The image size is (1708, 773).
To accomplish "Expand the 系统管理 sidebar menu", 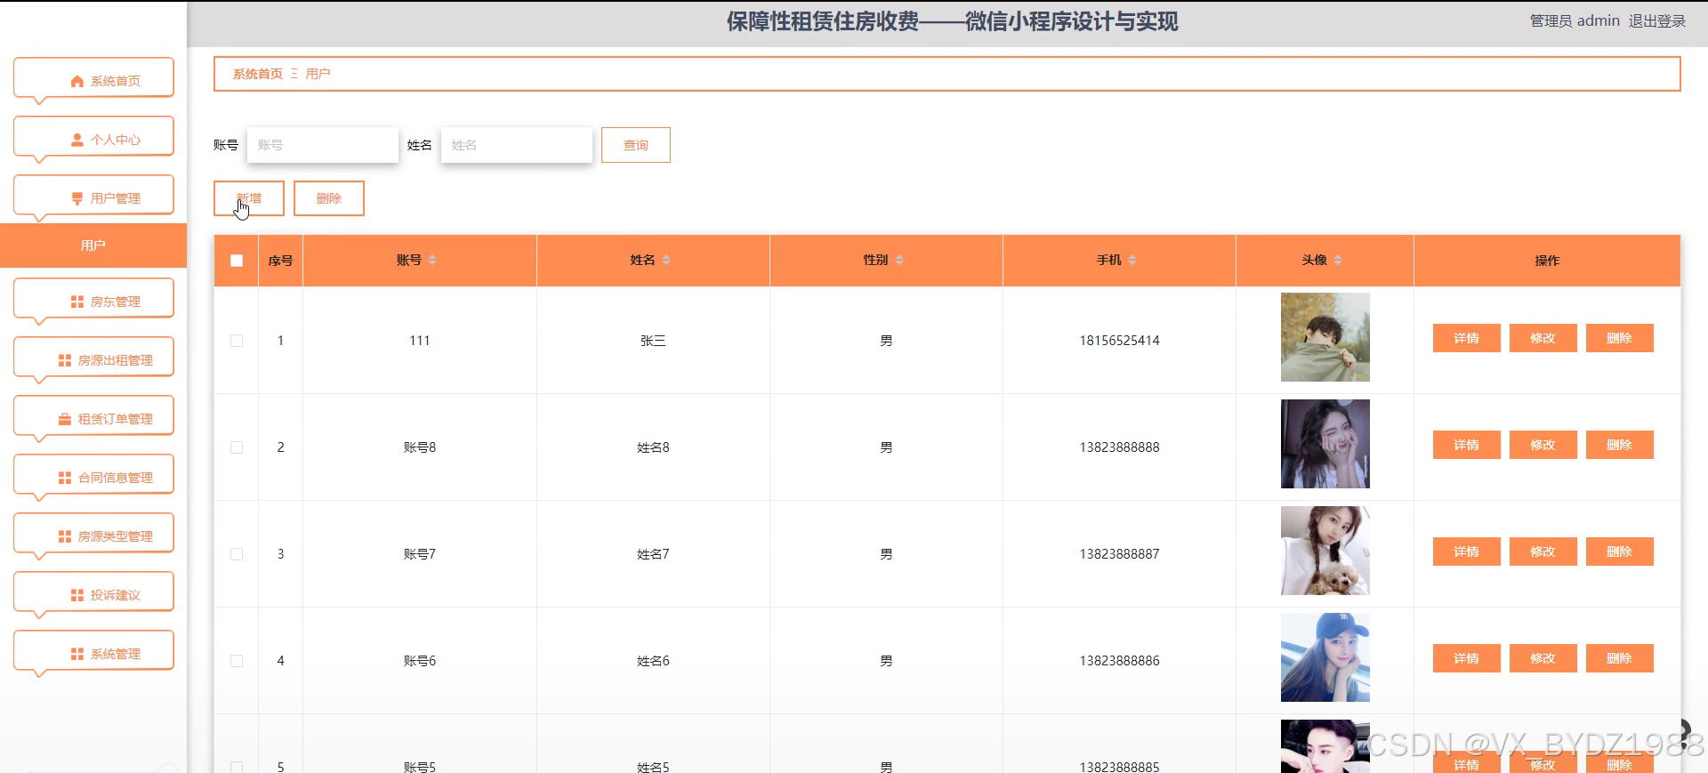I will pos(93,653).
